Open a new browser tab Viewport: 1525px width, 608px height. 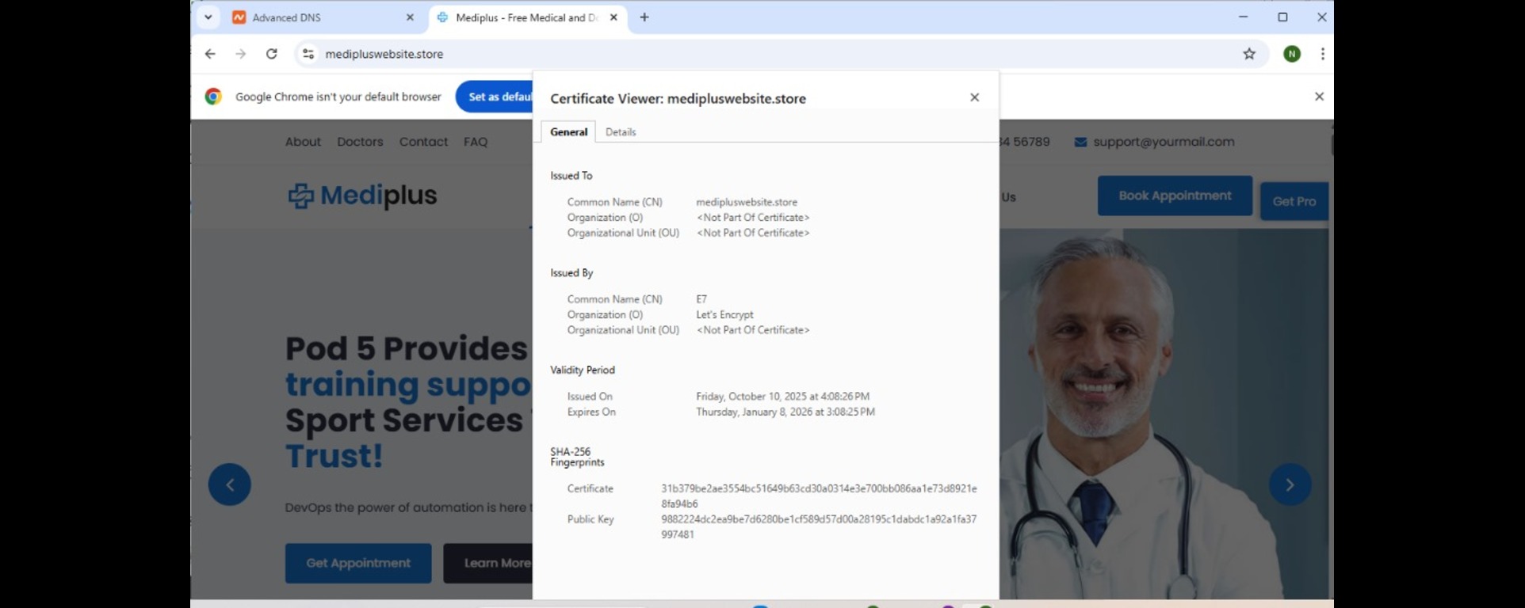coord(644,17)
